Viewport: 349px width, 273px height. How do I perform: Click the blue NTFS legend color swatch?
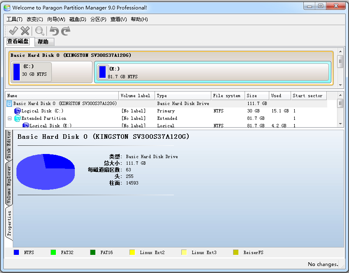(x=16, y=252)
